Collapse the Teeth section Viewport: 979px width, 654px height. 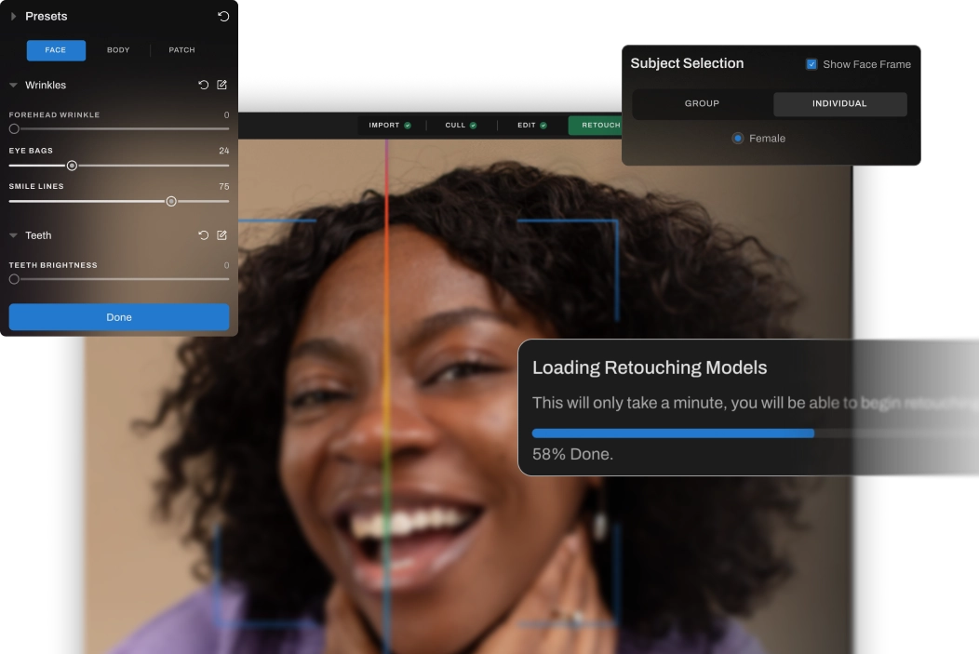[x=13, y=235]
